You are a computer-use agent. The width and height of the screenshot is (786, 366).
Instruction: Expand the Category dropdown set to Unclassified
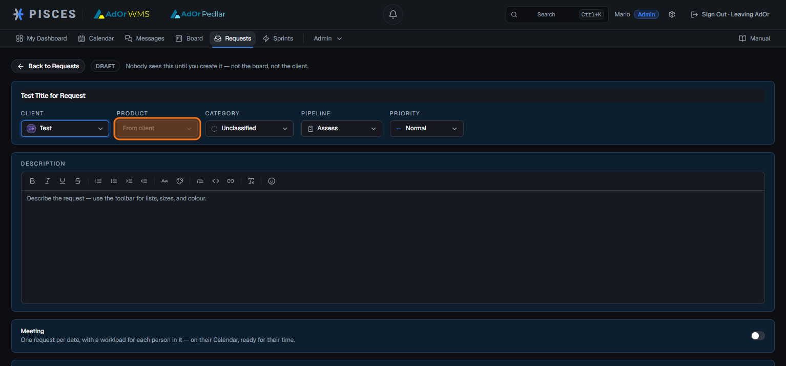(250, 129)
